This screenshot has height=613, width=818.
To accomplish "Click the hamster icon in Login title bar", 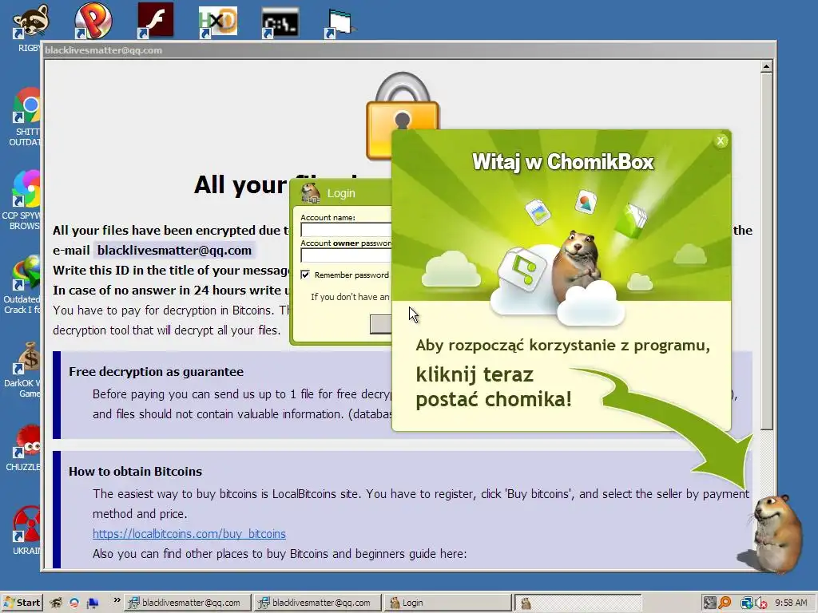I will click(311, 193).
